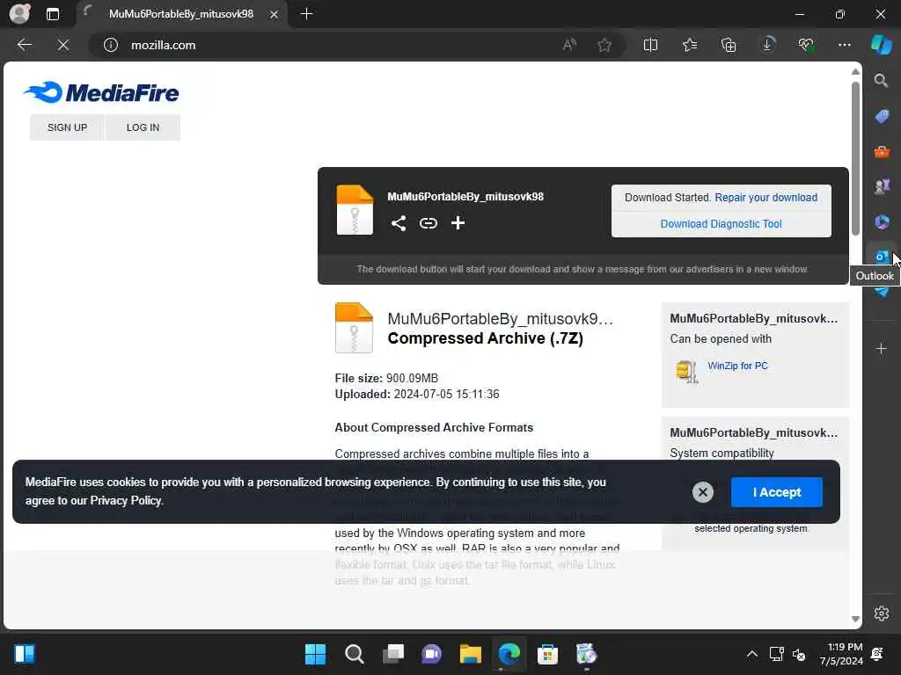The image size is (901, 675).
Task: Open Edge Settings and more menu
Action: click(844, 45)
